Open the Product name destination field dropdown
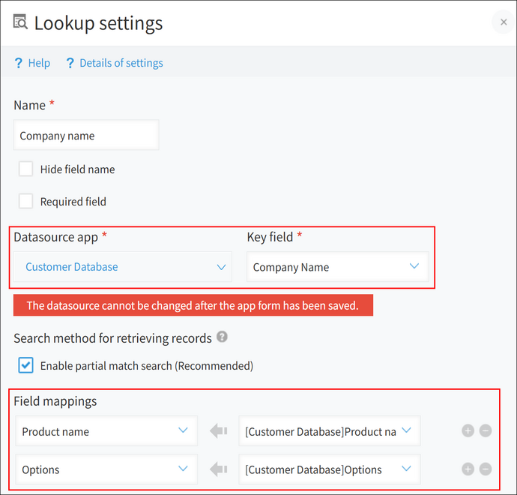Image resolution: width=517 pixels, height=495 pixels. tap(106, 431)
